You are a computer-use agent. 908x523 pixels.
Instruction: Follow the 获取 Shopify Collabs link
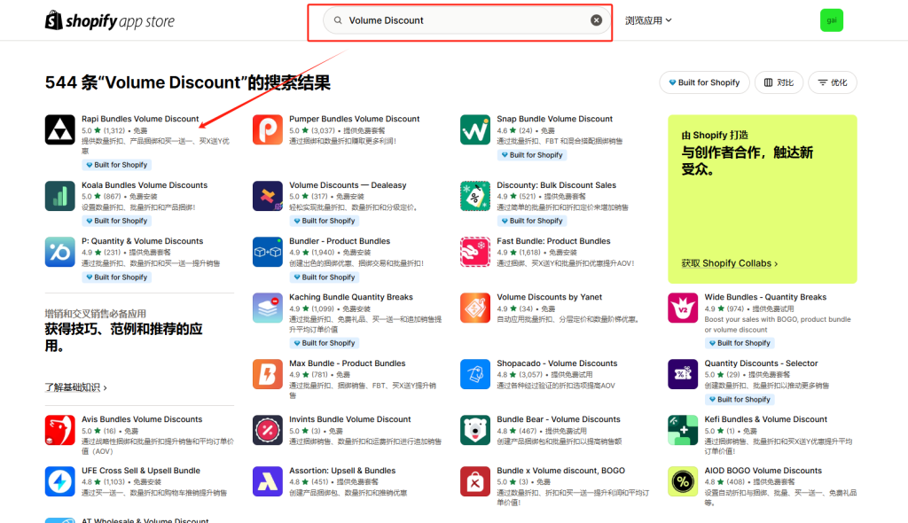tap(728, 262)
